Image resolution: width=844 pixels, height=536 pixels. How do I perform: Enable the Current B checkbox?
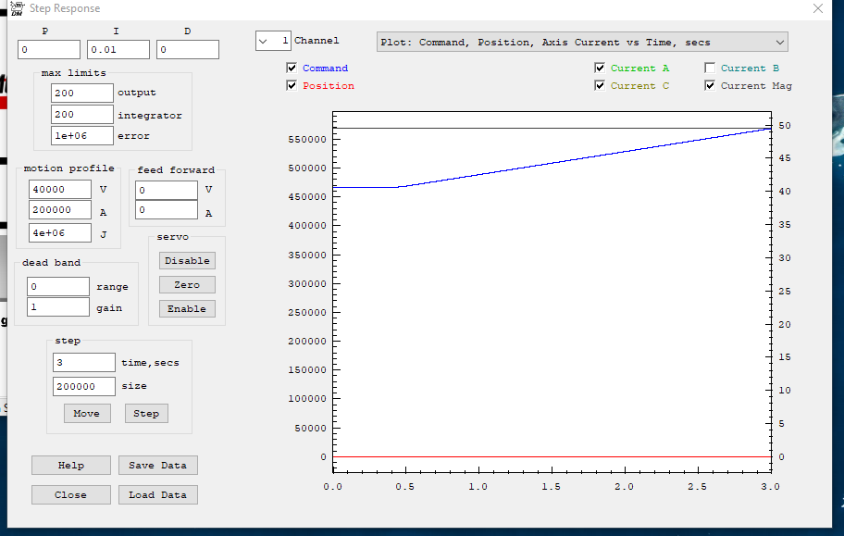click(x=710, y=69)
